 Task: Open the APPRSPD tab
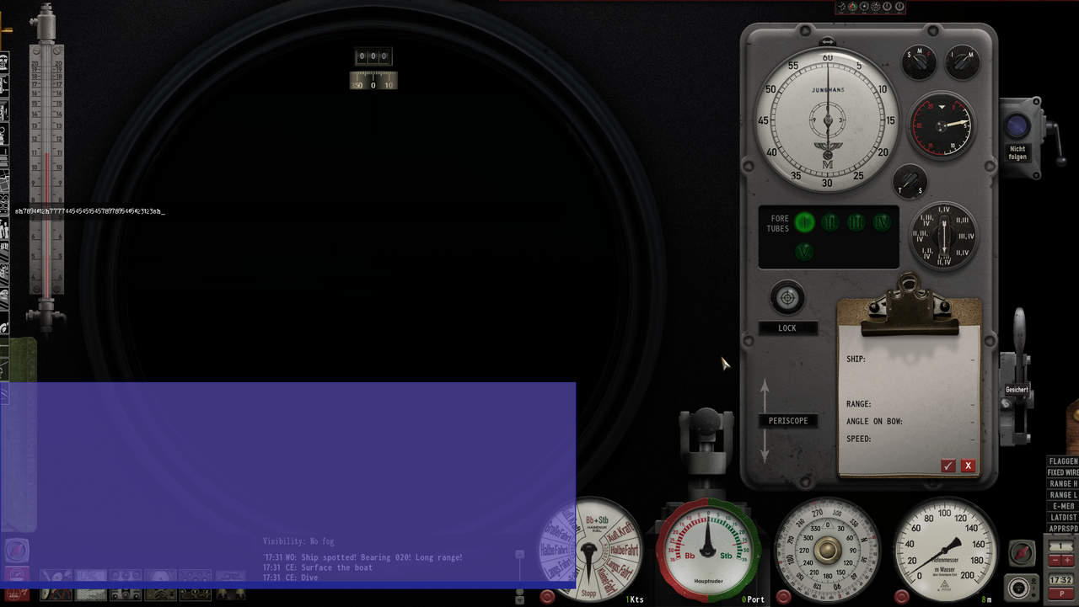point(1062,529)
